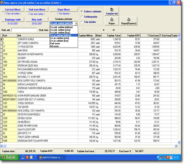
Task: Click the Toplam Miktar column header
Action: pos(87,35)
